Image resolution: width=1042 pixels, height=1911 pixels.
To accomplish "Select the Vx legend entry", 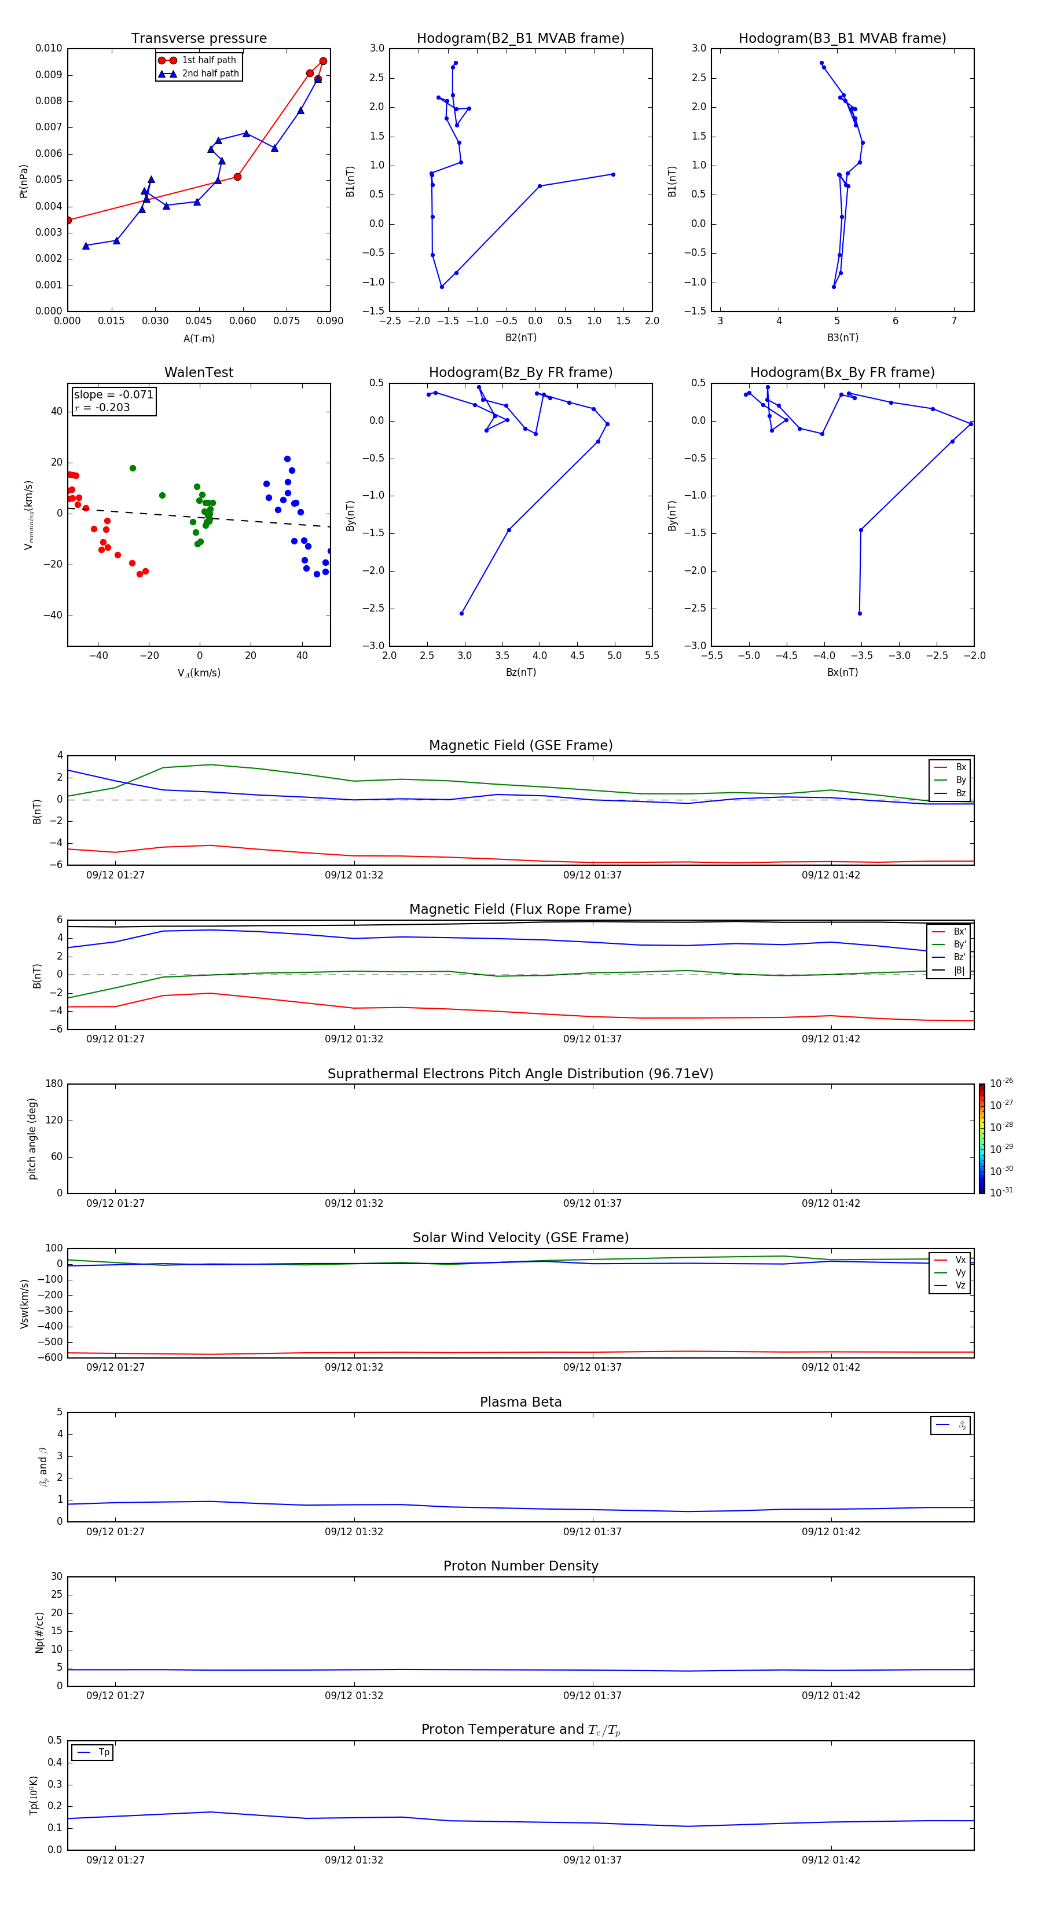I will (x=950, y=1260).
